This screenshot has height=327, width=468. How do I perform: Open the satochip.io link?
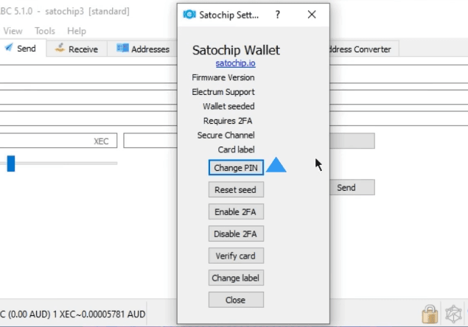coord(235,63)
